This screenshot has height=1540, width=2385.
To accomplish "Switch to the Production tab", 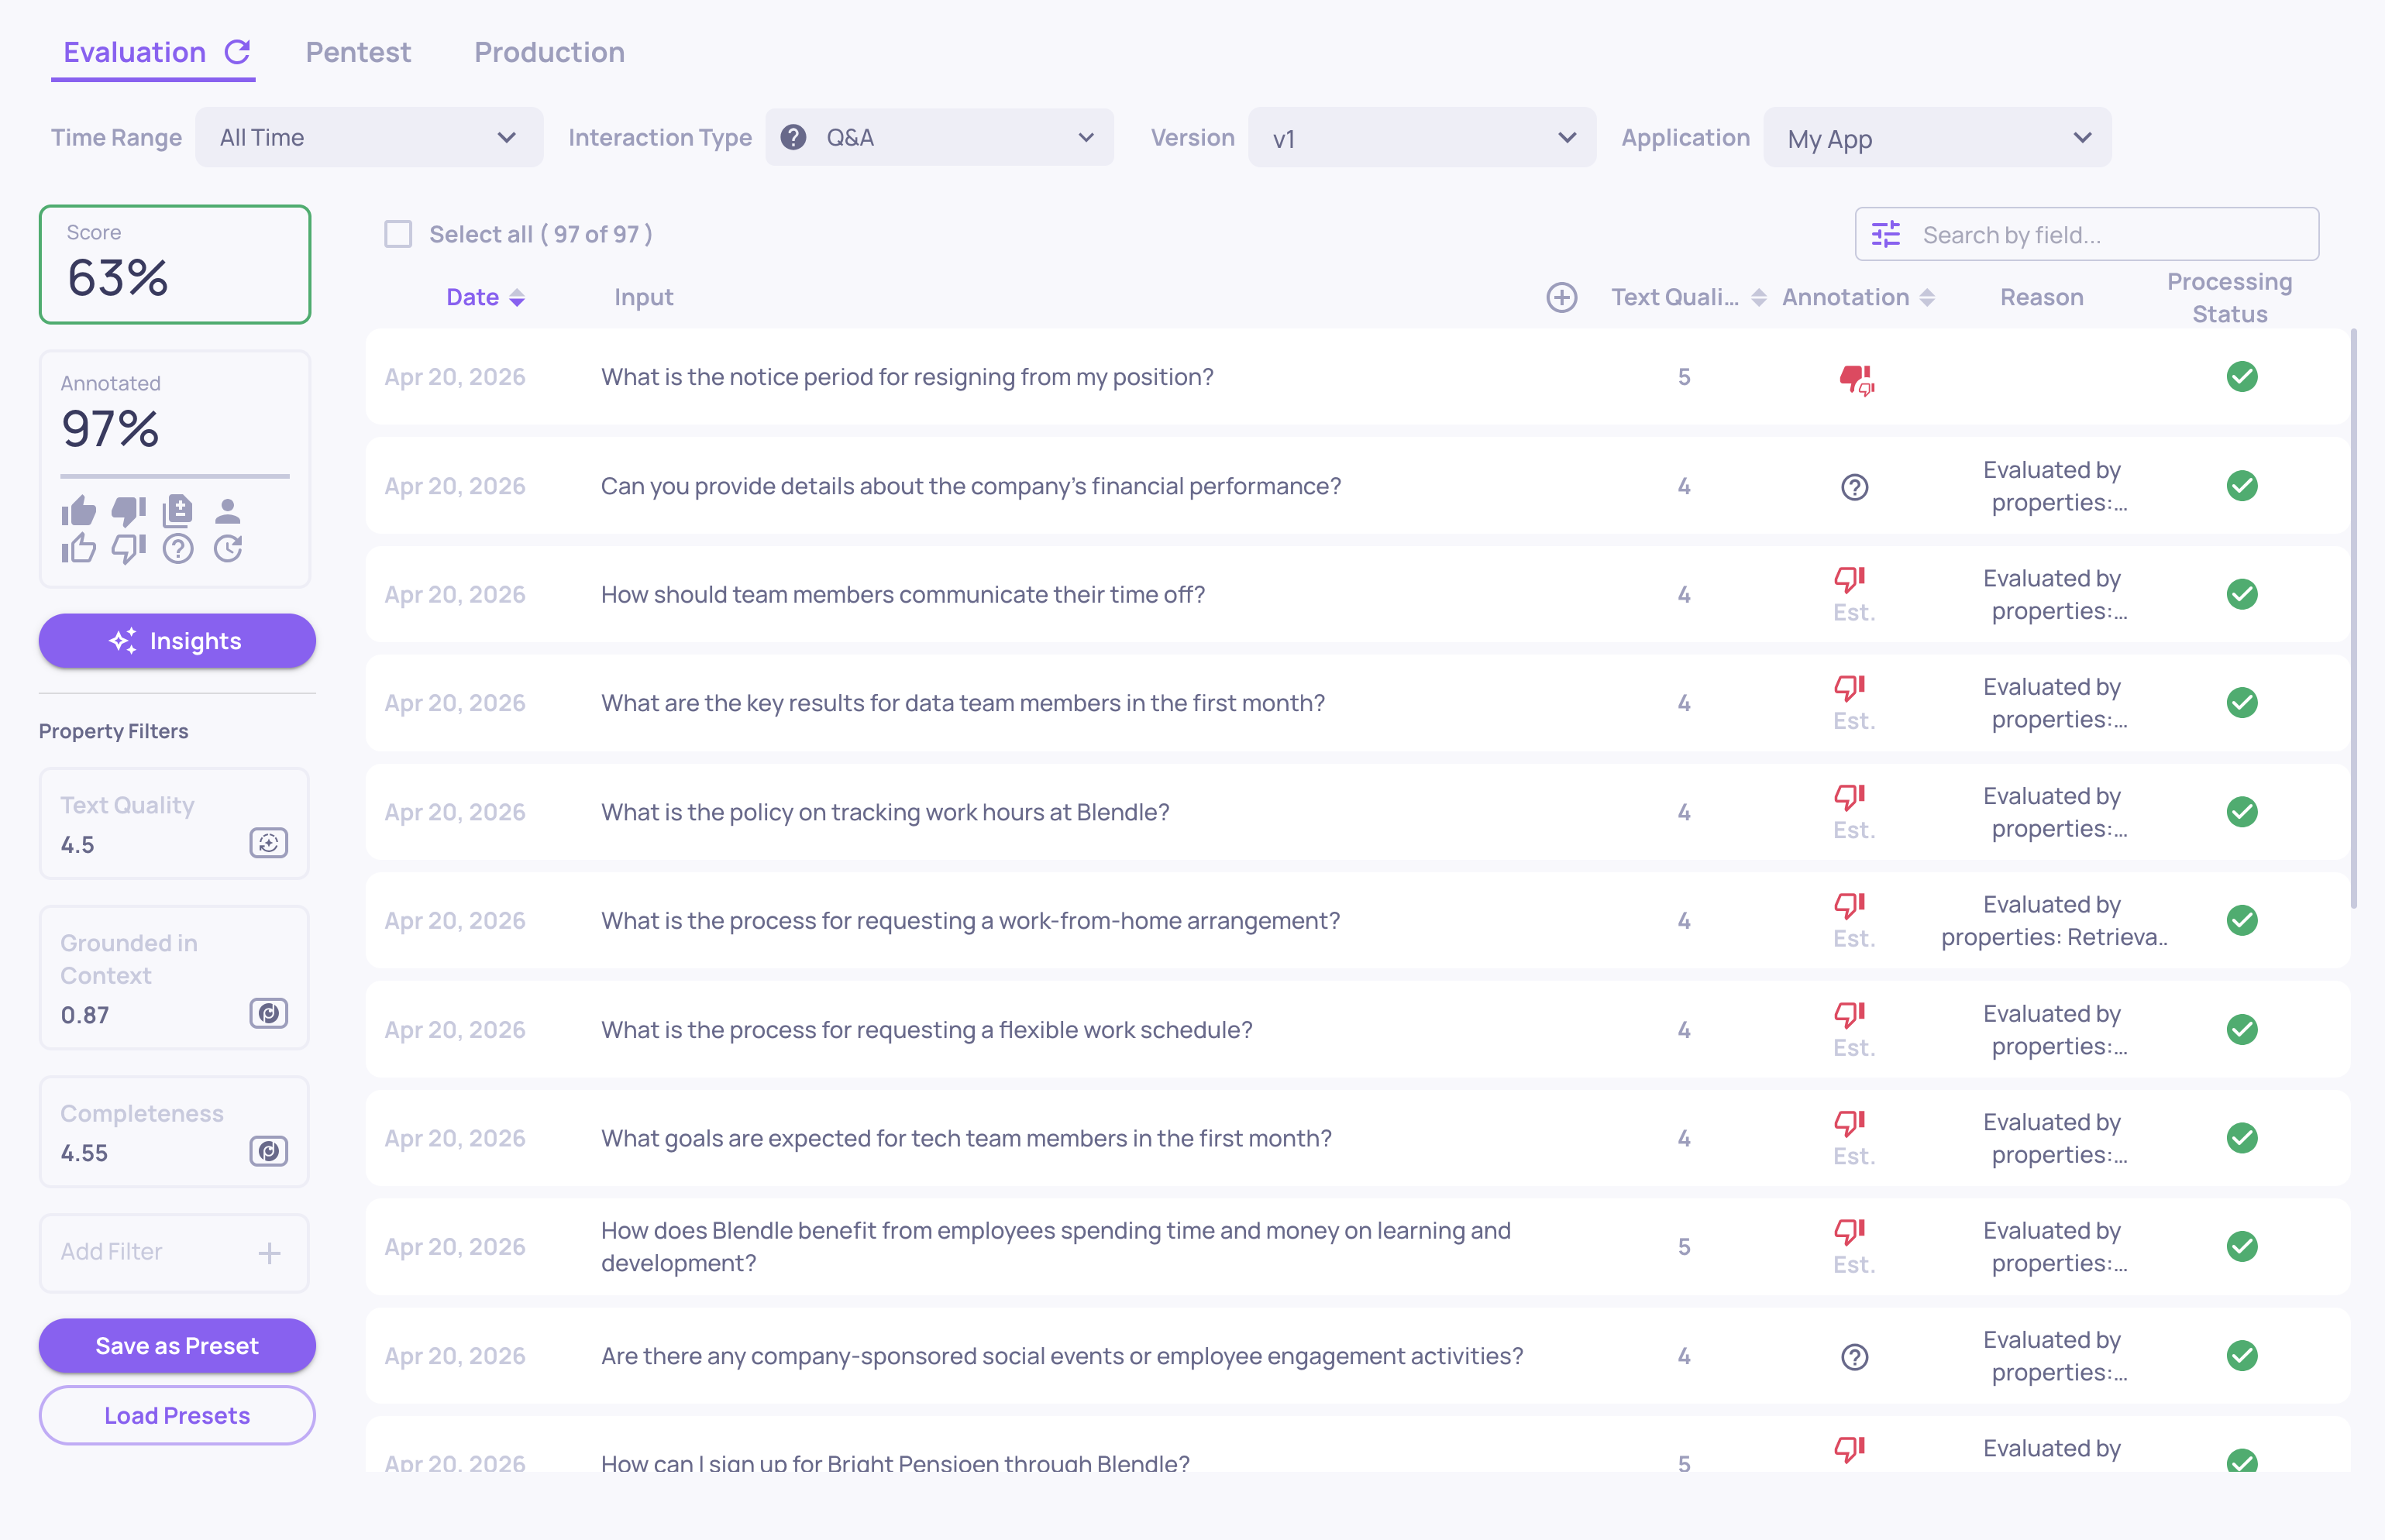I will click(x=549, y=52).
